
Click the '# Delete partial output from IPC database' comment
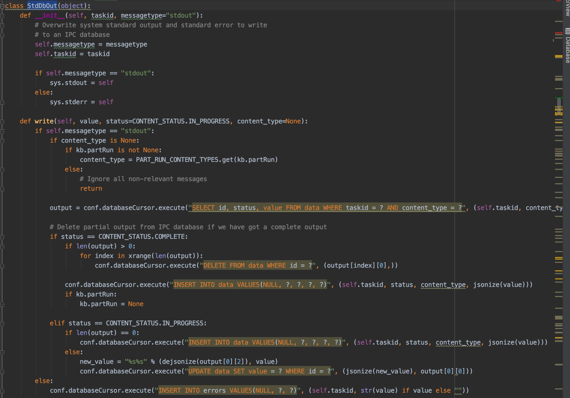coord(188,227)
